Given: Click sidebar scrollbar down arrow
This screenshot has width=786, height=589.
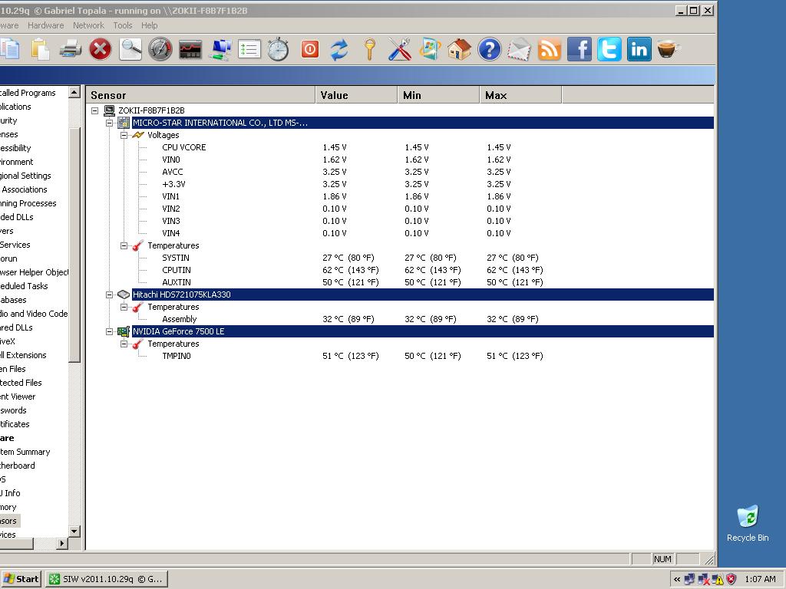Looking at the screenshot, I should click(x=74, y=531).
